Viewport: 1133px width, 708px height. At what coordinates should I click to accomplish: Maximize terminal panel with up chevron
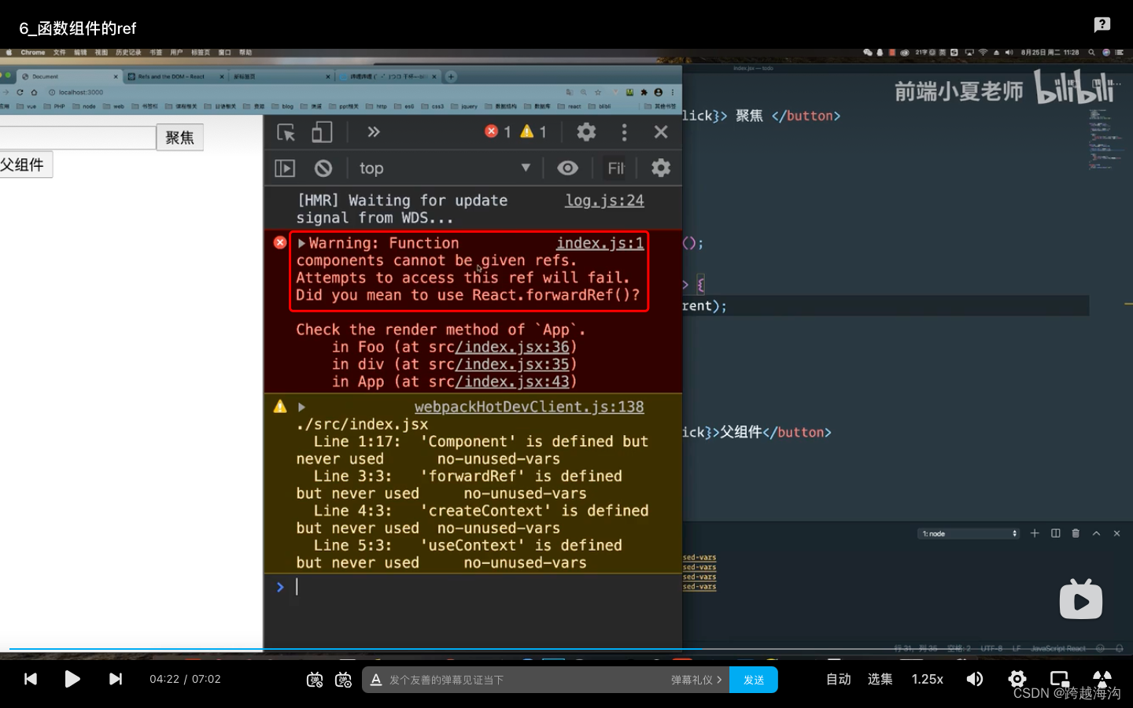1096,533
